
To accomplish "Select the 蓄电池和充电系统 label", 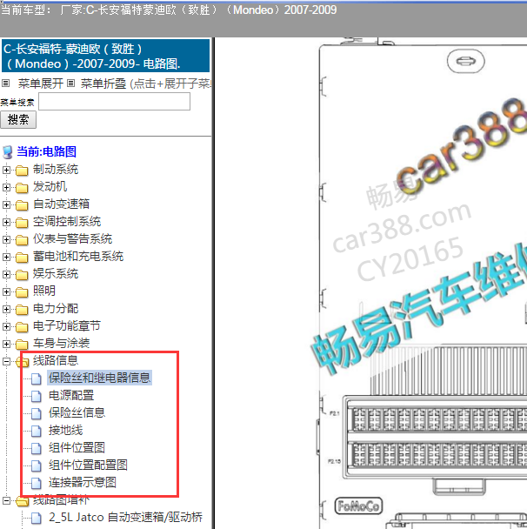I will [x=78, y=257].
